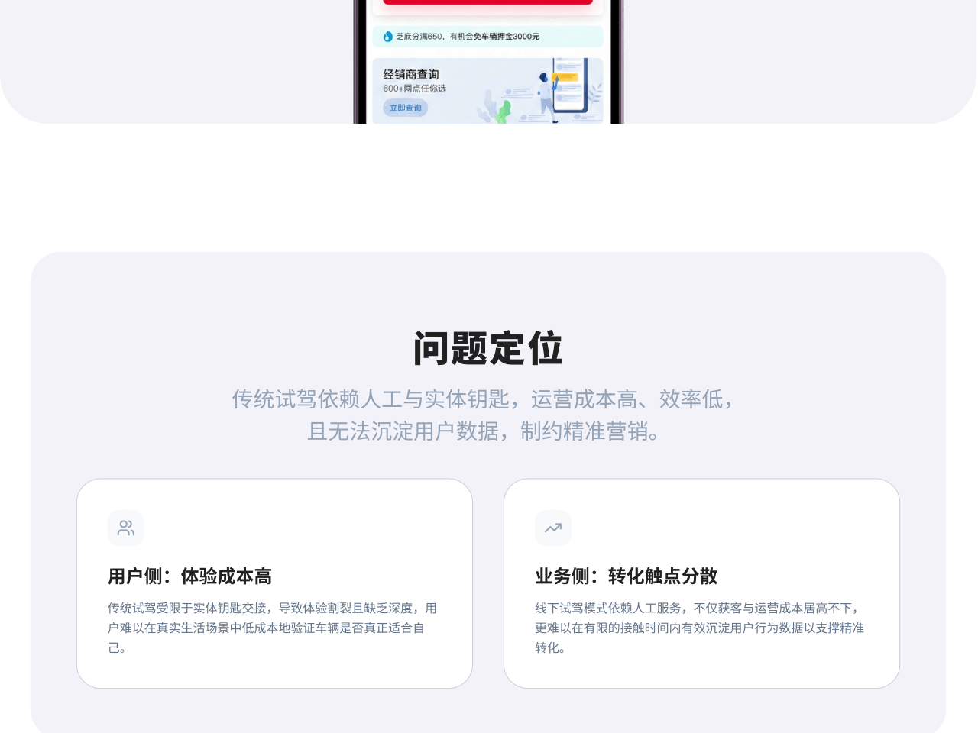Click the phone mockup's right bezel
Screen dimensions: 978x733
[x=617, y=61]
